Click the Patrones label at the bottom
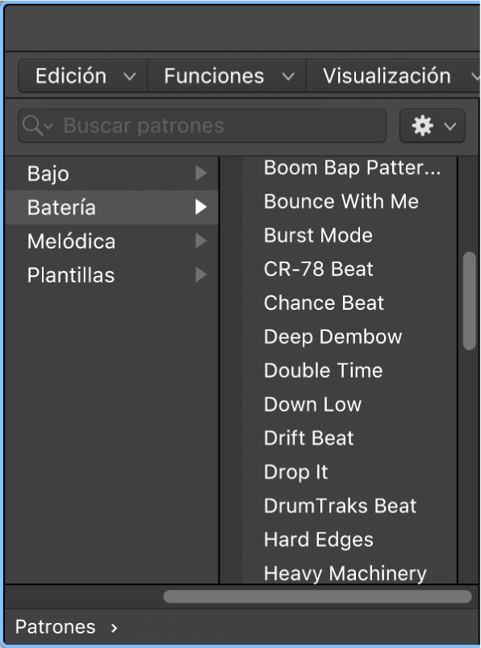481x648 pixels. pyautogui.click(x=55, y=627)
